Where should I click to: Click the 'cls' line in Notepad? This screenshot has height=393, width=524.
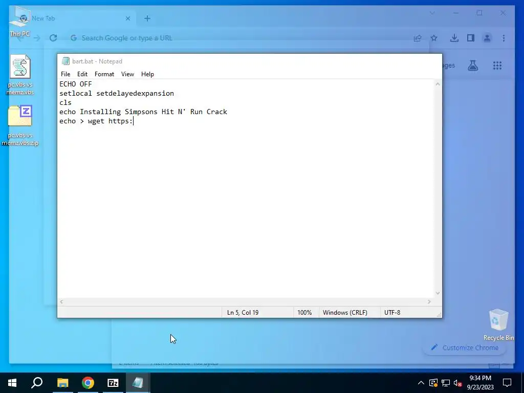click(x=65, y=102)
